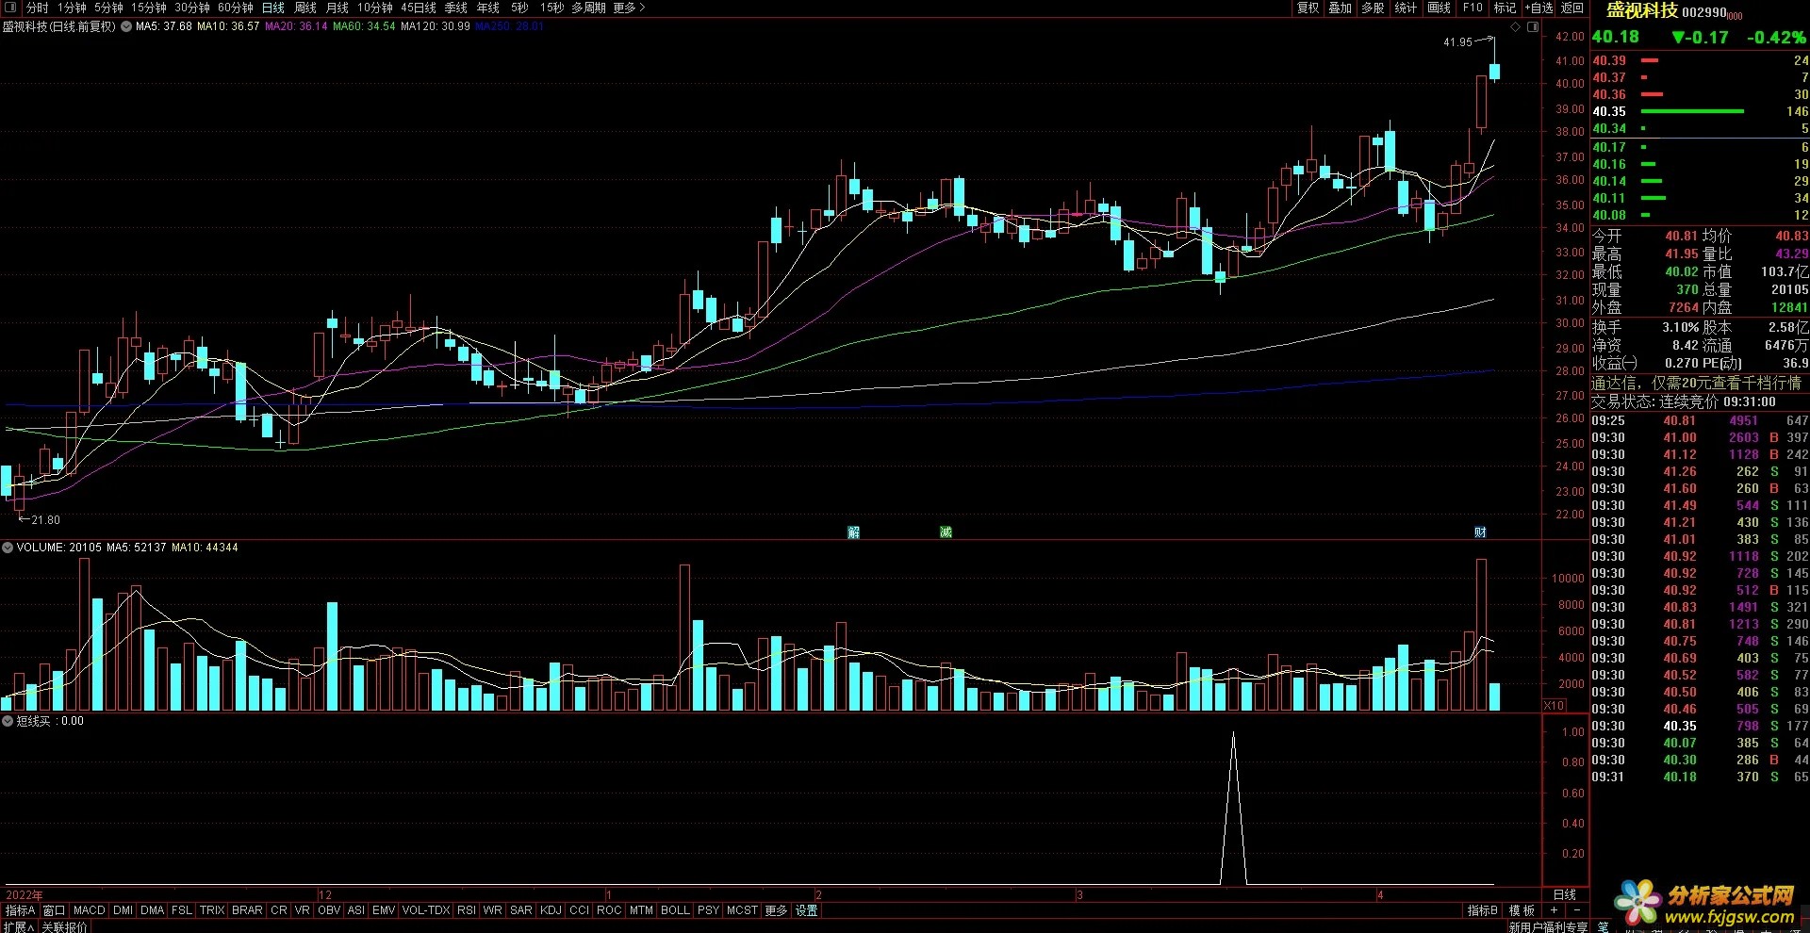The image size is (1810, 933).
Task: Click the 新用户福利专享 promotion link
Action: point(1548,927)
